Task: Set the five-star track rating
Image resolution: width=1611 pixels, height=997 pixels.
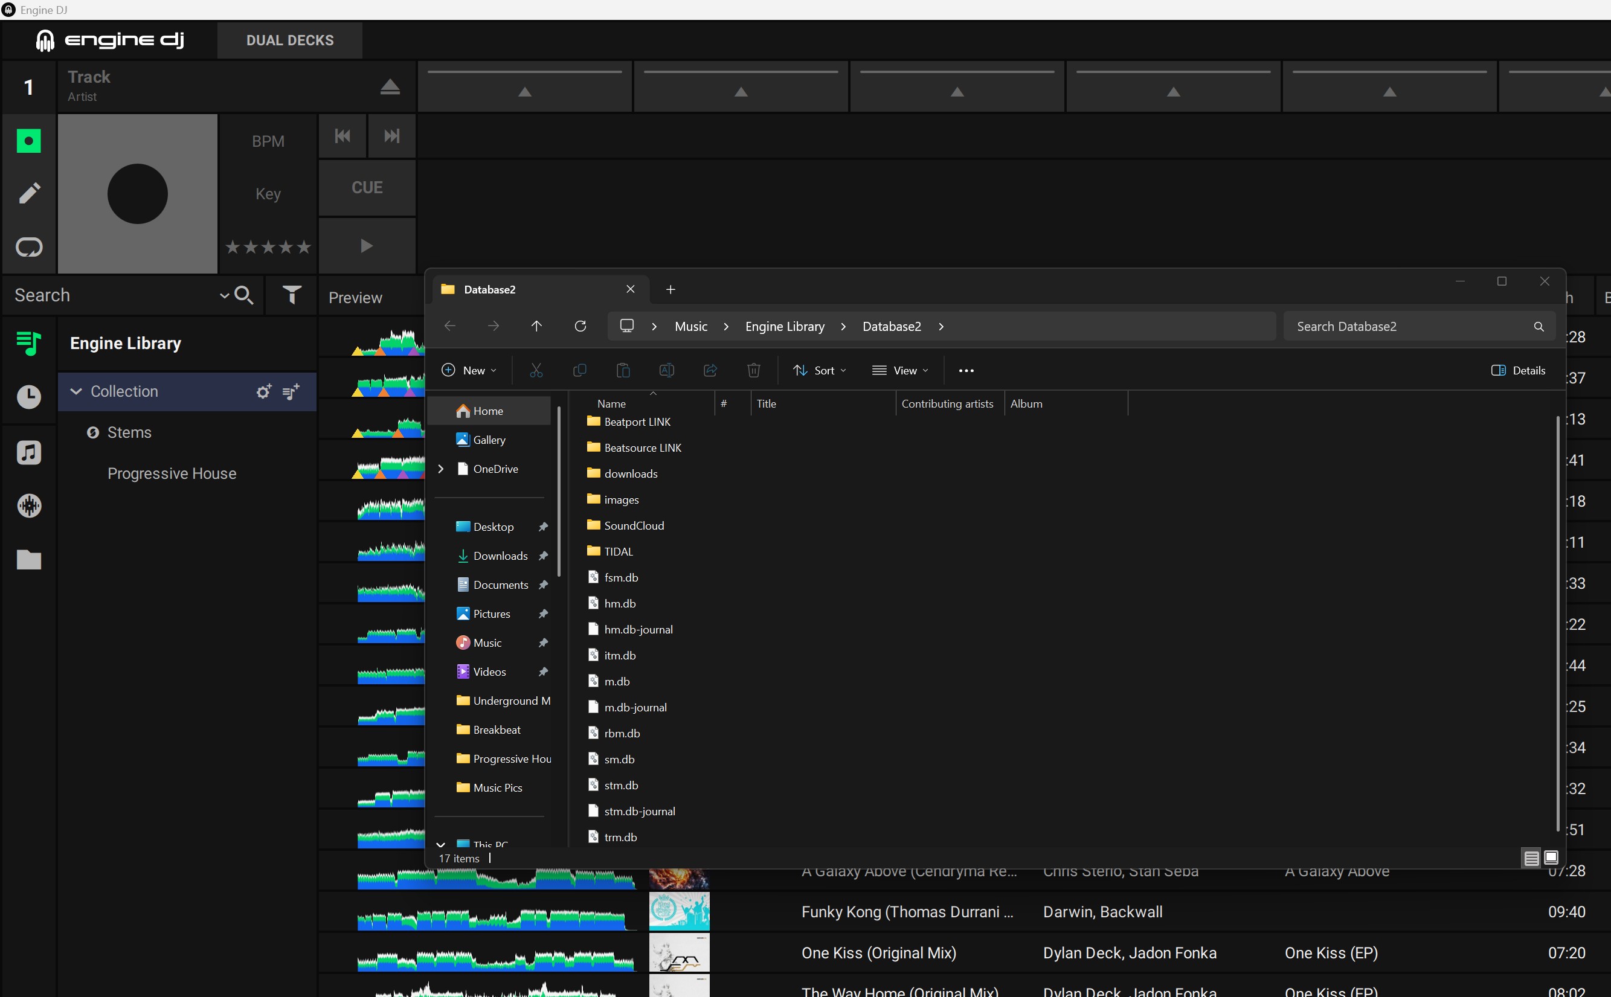Action: (x=268, y=247)
